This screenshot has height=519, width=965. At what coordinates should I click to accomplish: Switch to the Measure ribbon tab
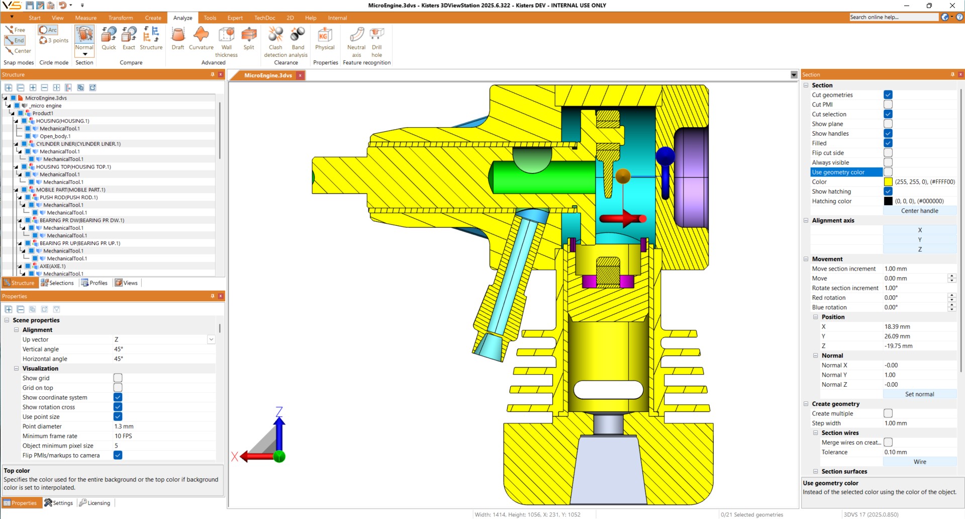85,18
